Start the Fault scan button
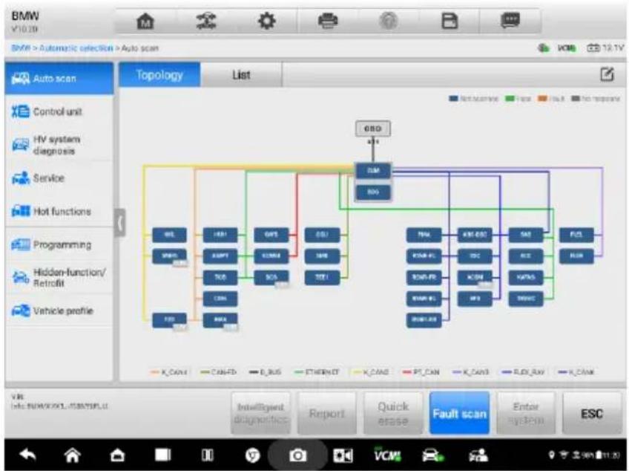Viewport: 629px width, 471px height. 459,414
